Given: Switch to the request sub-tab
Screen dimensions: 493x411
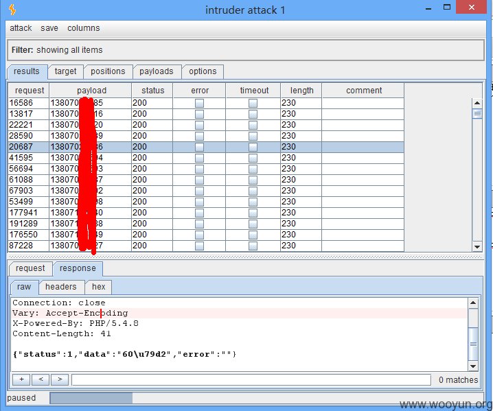Looking at the screenshot, I should (30, 268).
